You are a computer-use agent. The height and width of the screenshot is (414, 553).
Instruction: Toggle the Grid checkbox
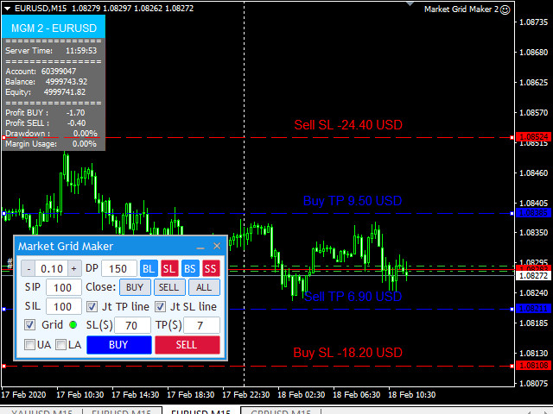tap(29, 324)
